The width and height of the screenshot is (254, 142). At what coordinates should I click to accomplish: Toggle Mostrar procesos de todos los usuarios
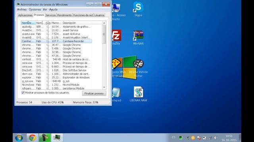[23, 93]
